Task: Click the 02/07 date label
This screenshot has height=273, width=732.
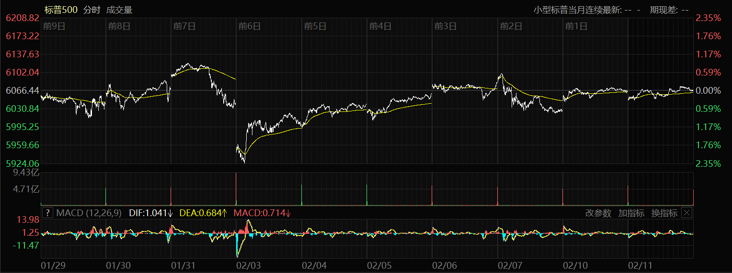Action: point(510,265)
